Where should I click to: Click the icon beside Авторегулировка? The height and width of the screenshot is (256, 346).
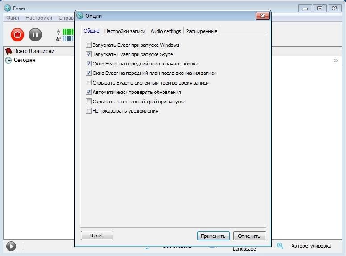280,245
